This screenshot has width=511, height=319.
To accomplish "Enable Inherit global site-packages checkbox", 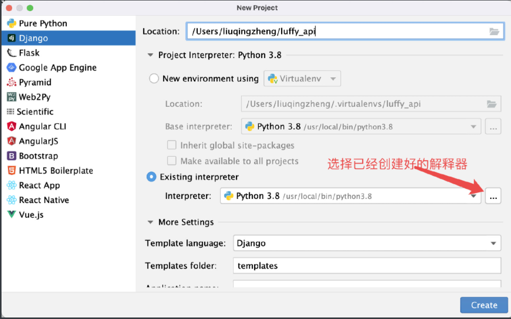I will pyautogui.click(x=172, y=146).
